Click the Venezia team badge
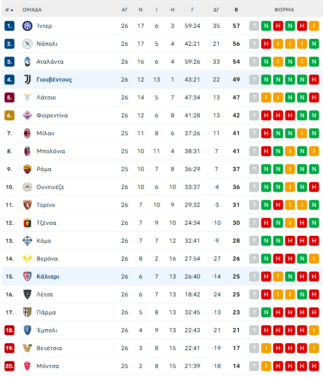The width and height of the screenshot is (323, 377). tap(27, 348)
